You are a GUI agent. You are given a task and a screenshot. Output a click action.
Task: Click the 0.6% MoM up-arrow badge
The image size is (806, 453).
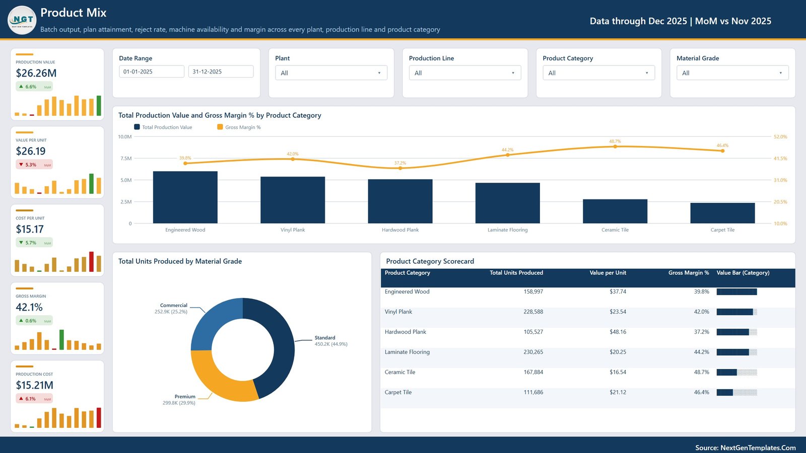click(34, 321)
